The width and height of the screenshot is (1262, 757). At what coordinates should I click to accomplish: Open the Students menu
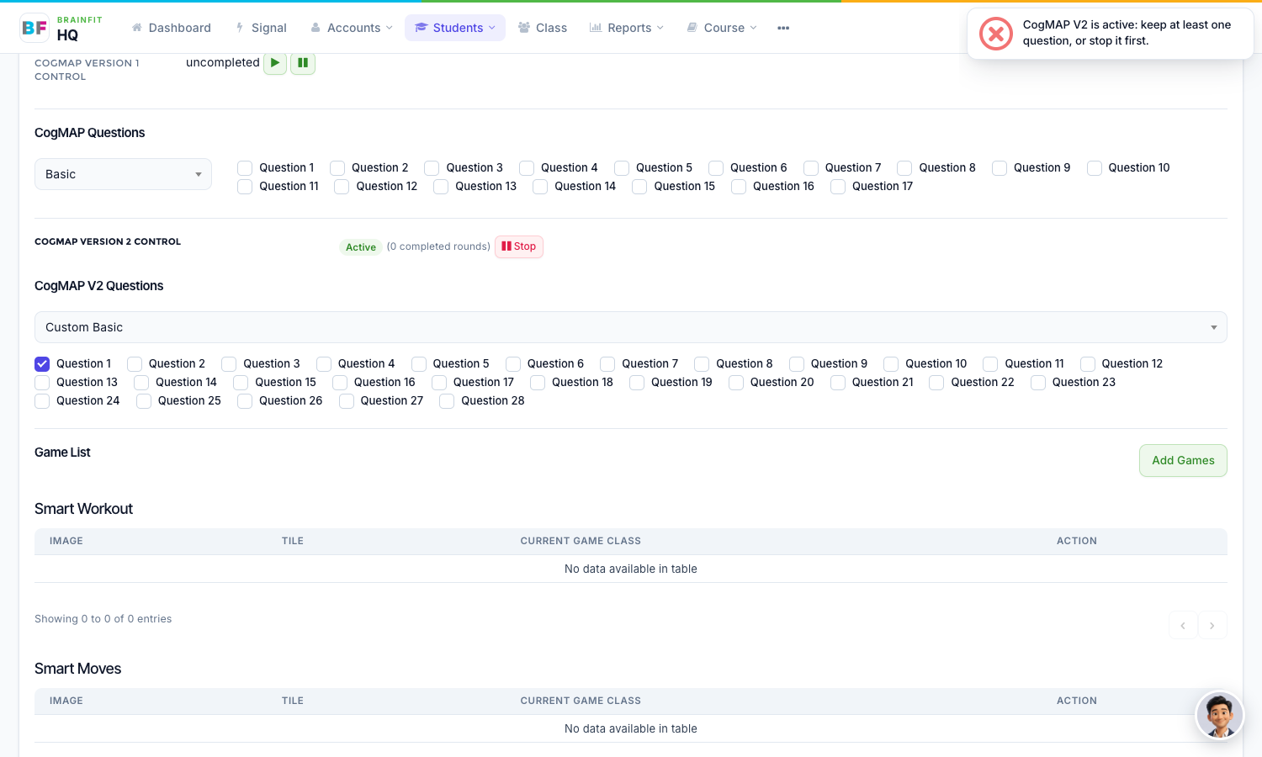pyautogui.click(x=455, y=28)
